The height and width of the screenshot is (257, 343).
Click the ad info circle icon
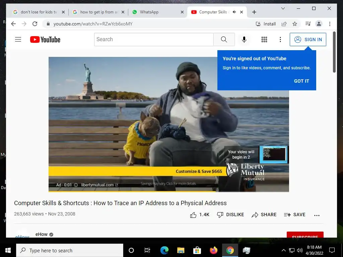point(76,185)
